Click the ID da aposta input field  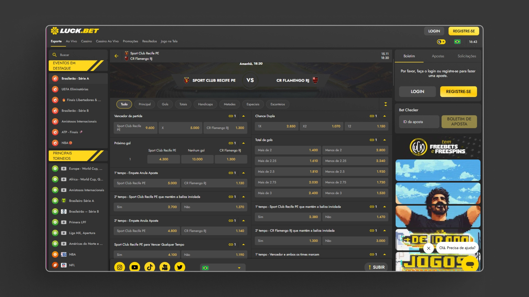[x=419, y=122]
